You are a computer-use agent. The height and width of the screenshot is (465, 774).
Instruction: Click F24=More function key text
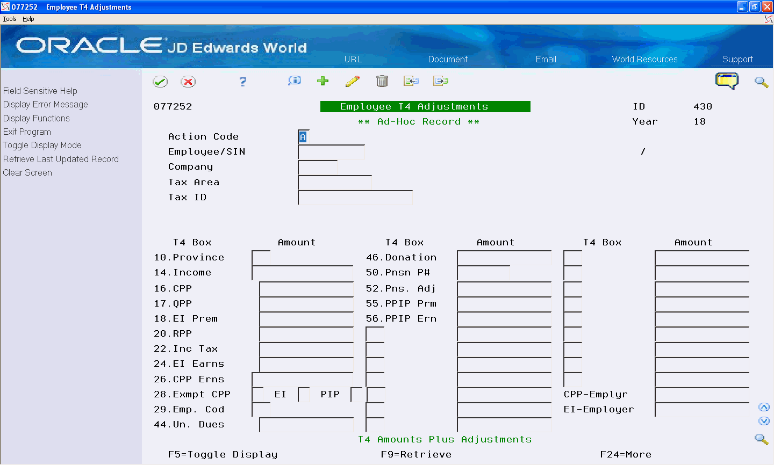pos(626,455)
